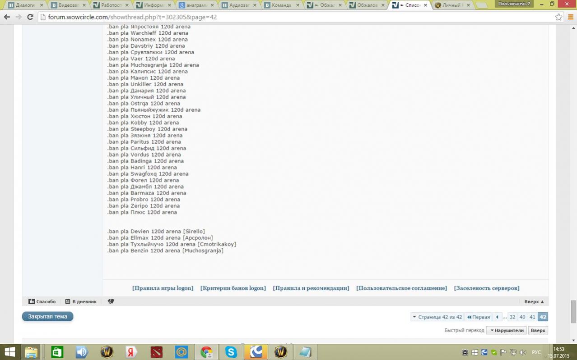Bookmark this page with the star icon
Image resolution: width=577 pixels, height=360 pixels.
tap(558, 17)
